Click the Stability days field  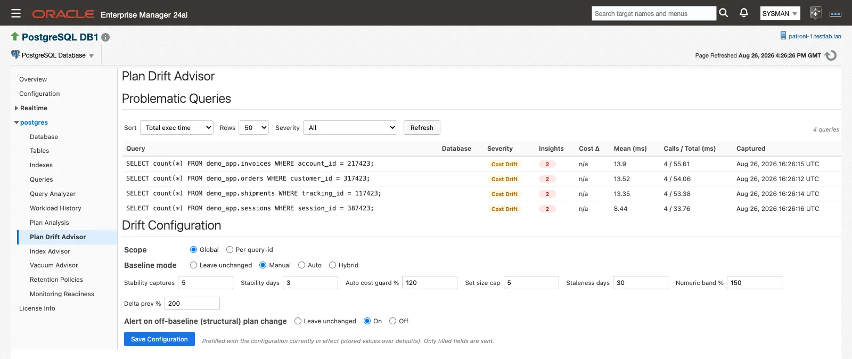click(310, 283)
